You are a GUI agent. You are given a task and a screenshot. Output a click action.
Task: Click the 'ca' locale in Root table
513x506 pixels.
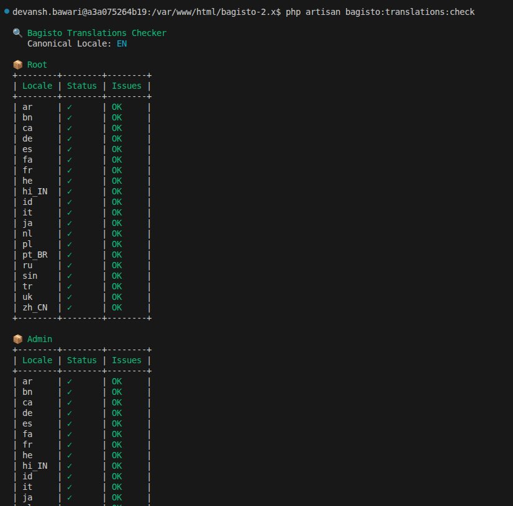coord(27,129)
